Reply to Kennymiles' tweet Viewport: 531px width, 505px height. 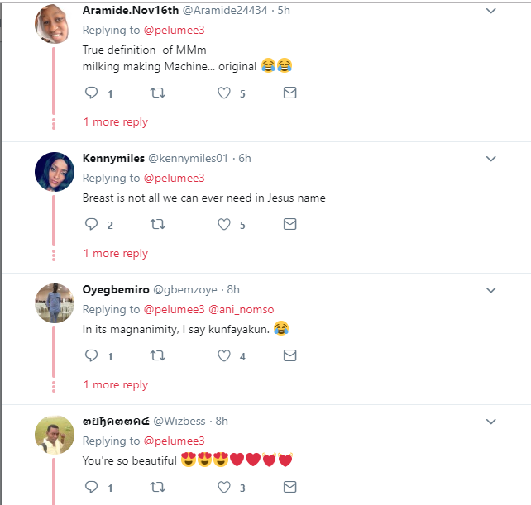point(92,225)
